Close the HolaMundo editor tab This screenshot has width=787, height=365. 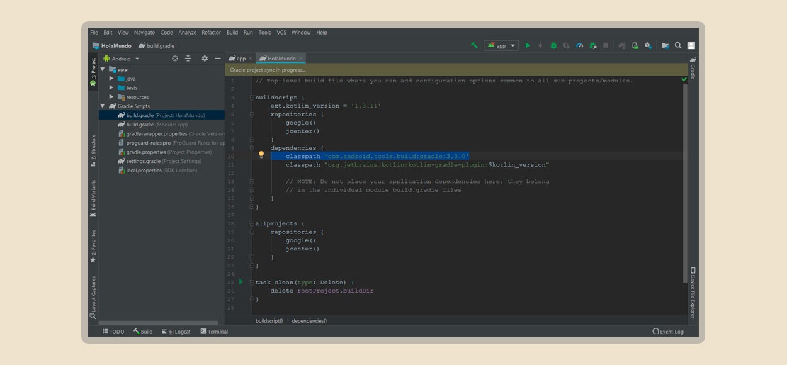301,59
